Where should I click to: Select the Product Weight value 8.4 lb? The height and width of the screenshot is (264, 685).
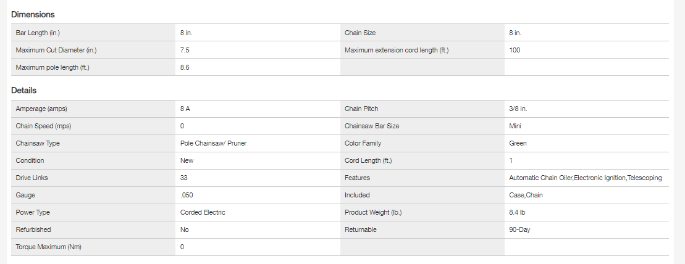pos(518,212)
